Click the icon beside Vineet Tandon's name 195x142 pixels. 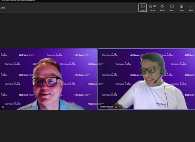116,107
